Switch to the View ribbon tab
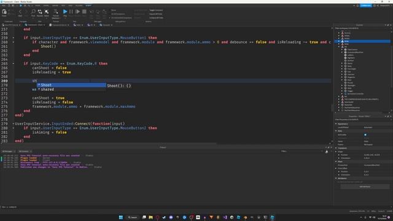The image size is (393, 221). 70,6
